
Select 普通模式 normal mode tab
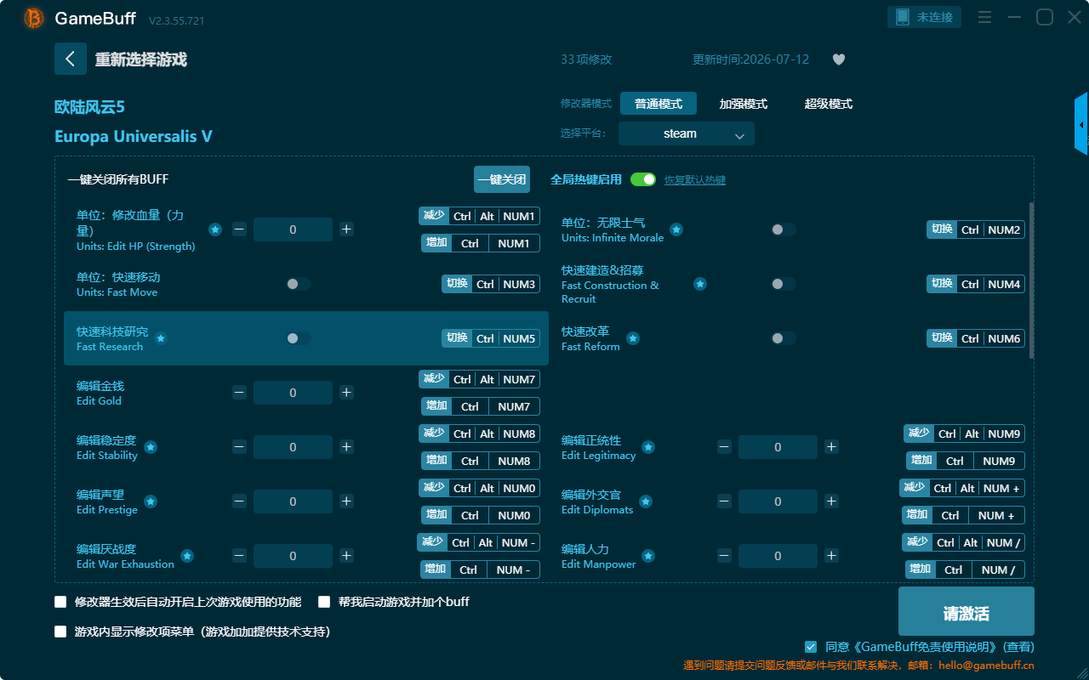click(659, 104)
